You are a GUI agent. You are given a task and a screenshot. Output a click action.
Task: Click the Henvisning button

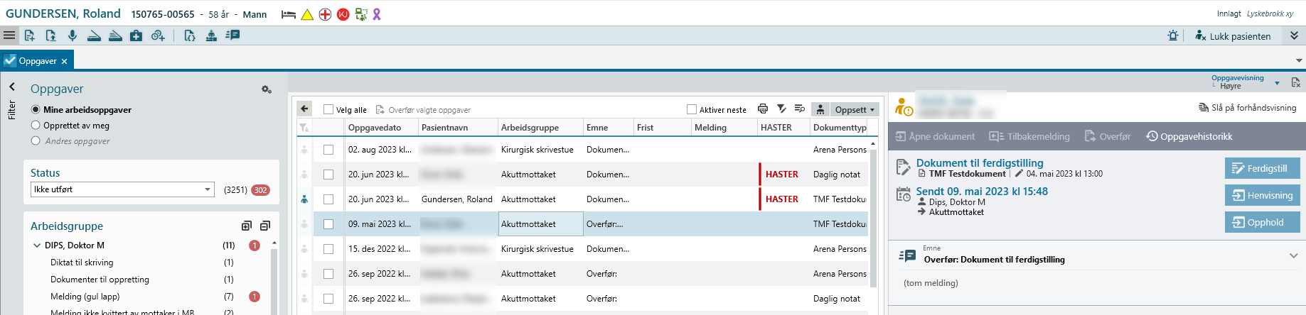(x=1262, y=195)
